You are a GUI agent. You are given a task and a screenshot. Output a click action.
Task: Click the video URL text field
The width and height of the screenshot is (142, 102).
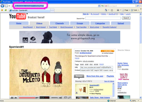(x=97, y=67)
